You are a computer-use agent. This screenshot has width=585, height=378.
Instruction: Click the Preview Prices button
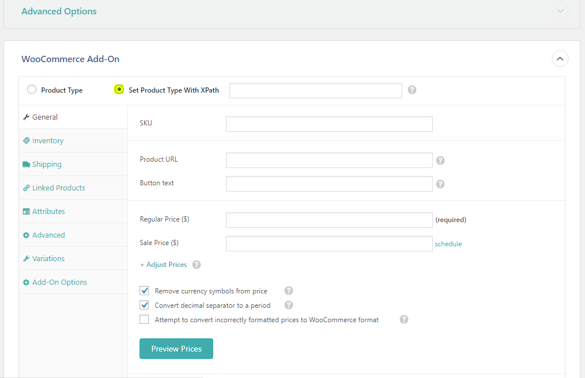pos(176,349)
